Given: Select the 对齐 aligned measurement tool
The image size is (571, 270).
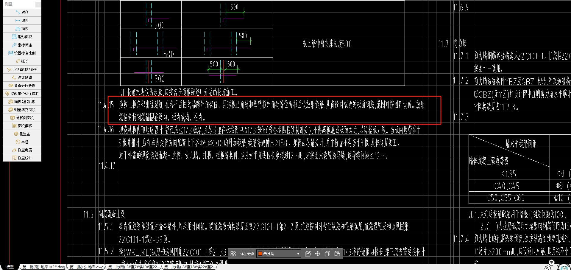Looking at the screenshot, I should click(22, 13).
